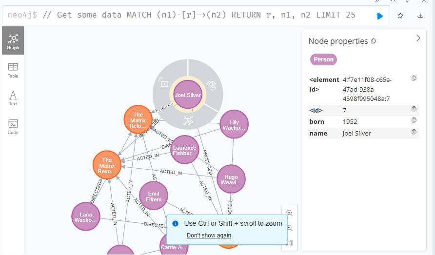Switch to Text view

(x=13, y=98)
